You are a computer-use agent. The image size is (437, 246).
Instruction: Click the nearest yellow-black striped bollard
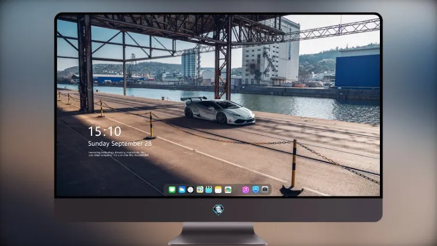293,167
